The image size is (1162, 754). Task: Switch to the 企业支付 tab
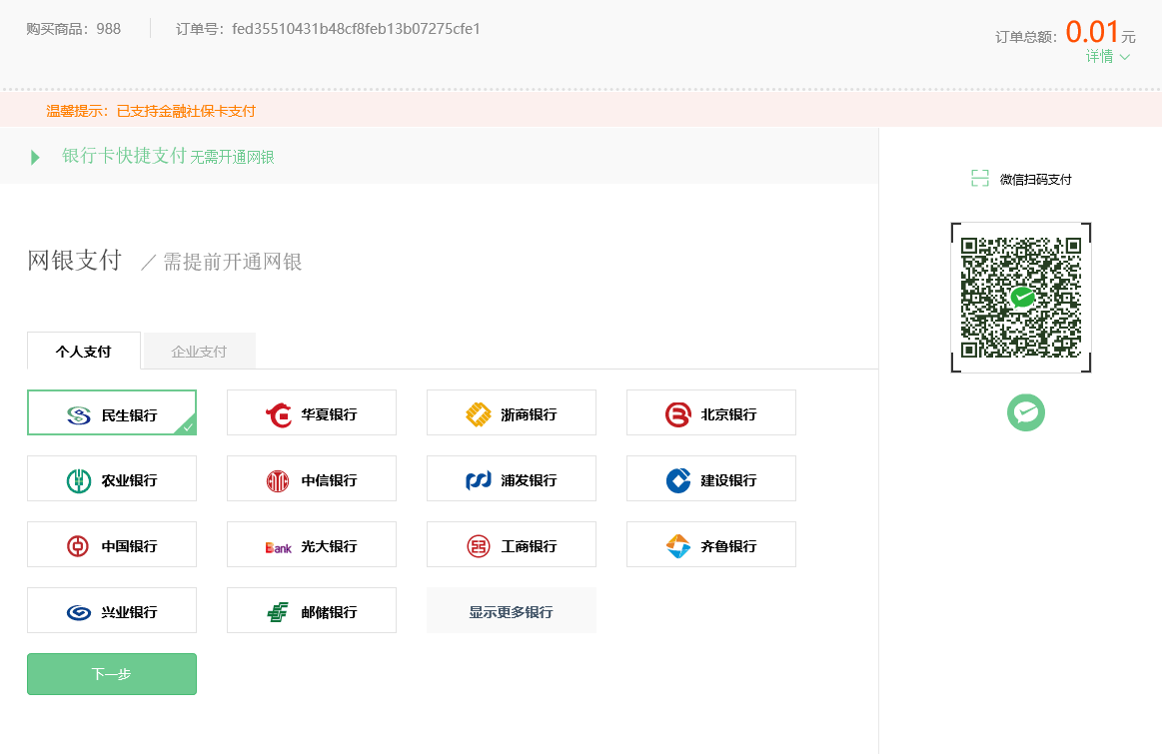click(199, 351)
